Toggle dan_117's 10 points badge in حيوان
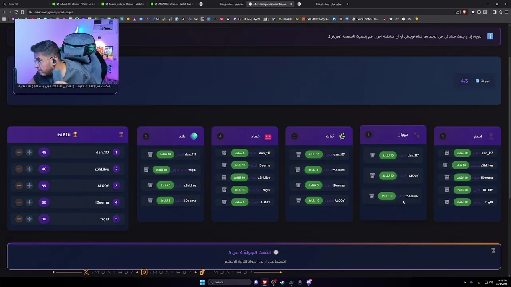511x287 pixels. point(388,155)
